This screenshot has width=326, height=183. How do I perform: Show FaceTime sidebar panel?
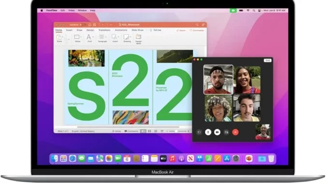[x=199, y=132]
